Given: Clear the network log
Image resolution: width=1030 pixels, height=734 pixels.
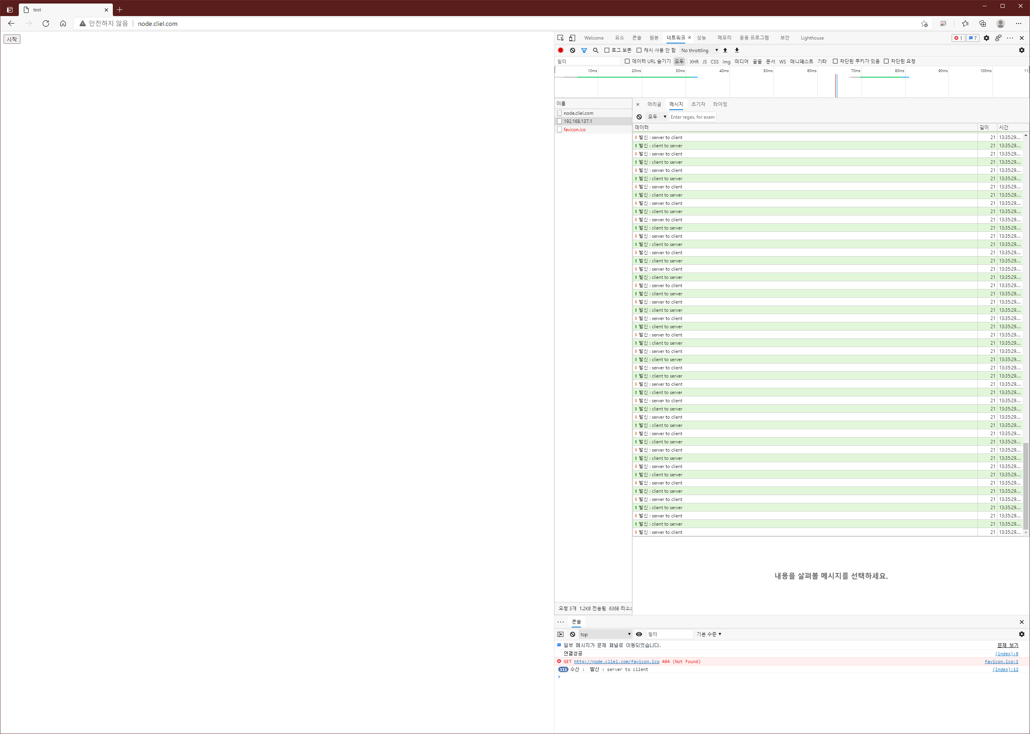Looking at the screenshot, I should 572,50.
